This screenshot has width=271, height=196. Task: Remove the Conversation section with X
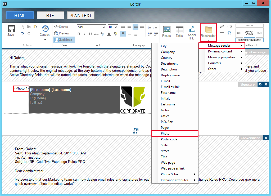pos(266,138)
